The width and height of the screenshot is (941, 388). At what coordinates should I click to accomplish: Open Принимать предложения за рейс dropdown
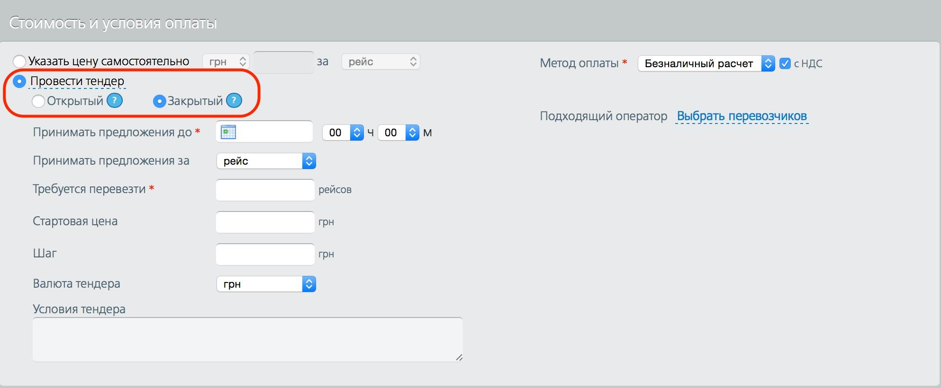266,161
